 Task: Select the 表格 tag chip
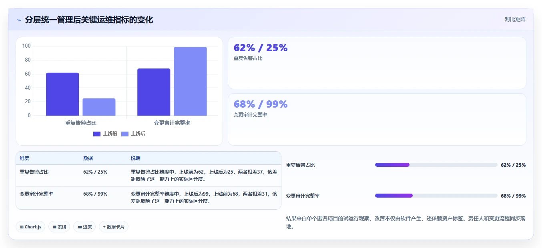pos(59,227)
